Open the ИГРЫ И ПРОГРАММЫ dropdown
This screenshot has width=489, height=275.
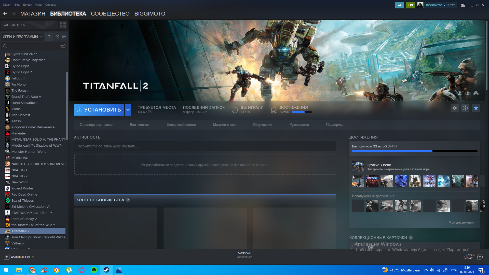(x=22, y=37)
